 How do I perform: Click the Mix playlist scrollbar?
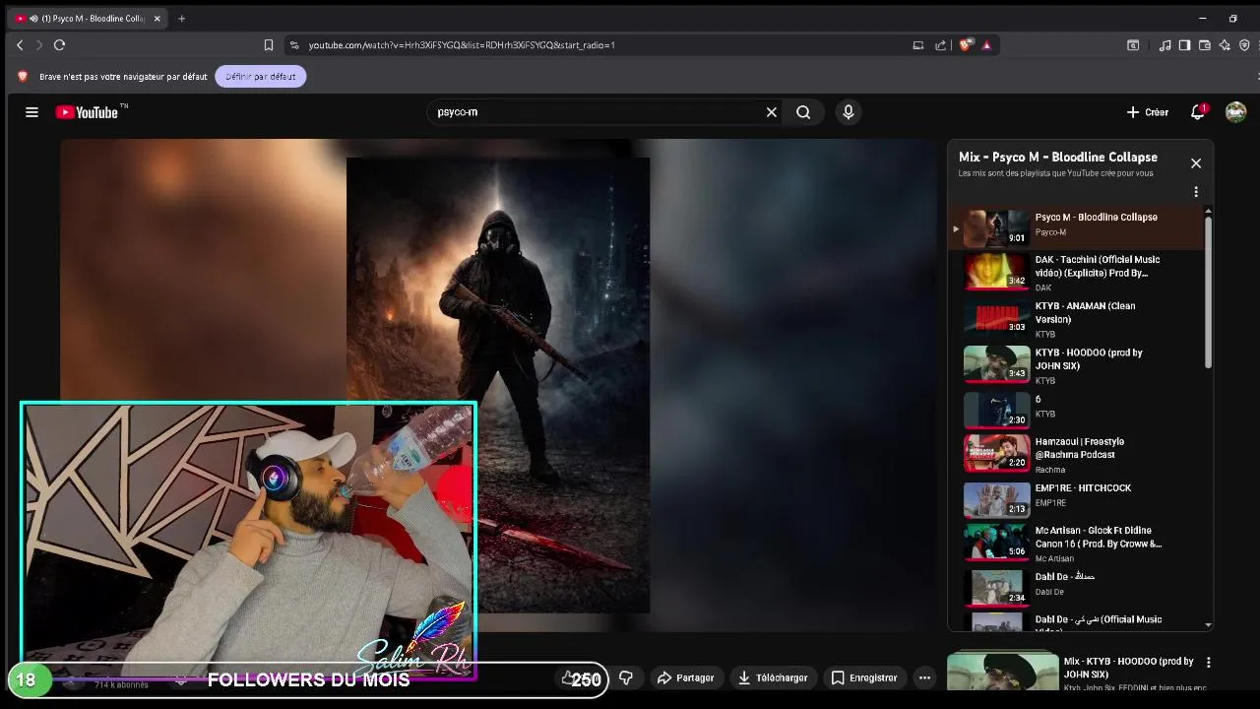(x=1208, y=290)
